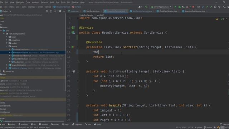Click the CRLF line separator status entry
The image size is (229, 129).
point(184,128)
